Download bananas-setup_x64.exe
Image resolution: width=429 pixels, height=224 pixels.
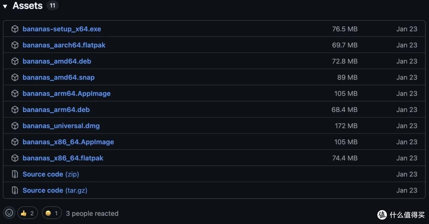pyautogui.click(x=62, y=29)
